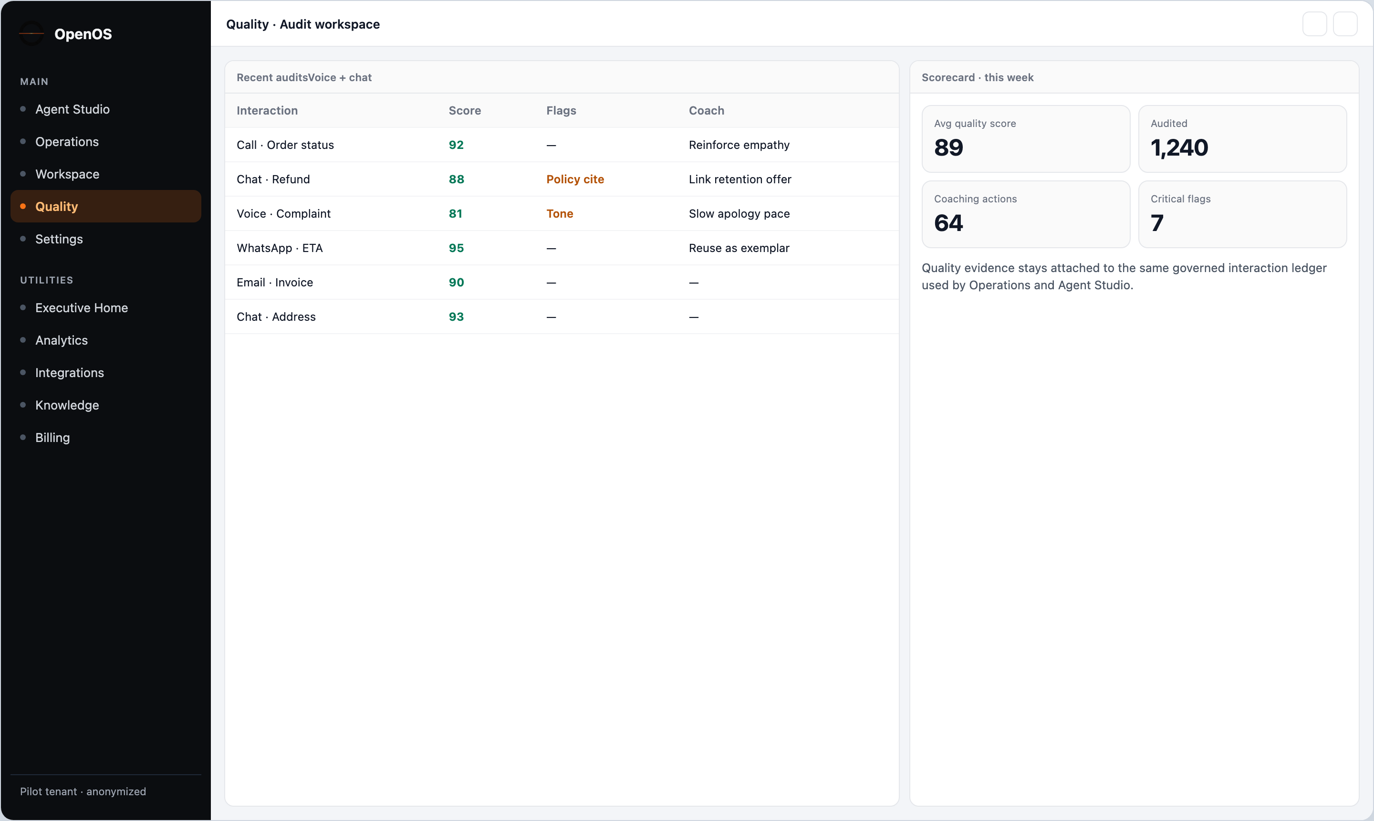Click the score 95 value

tap(456, 248)
